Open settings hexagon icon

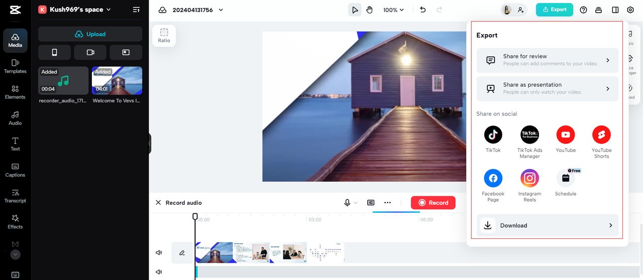(631, 10)
